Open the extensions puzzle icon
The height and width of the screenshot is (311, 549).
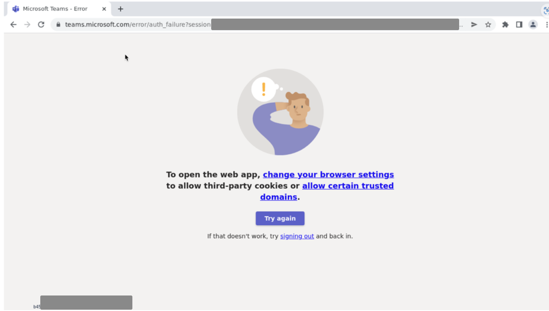tap(505, 25)
